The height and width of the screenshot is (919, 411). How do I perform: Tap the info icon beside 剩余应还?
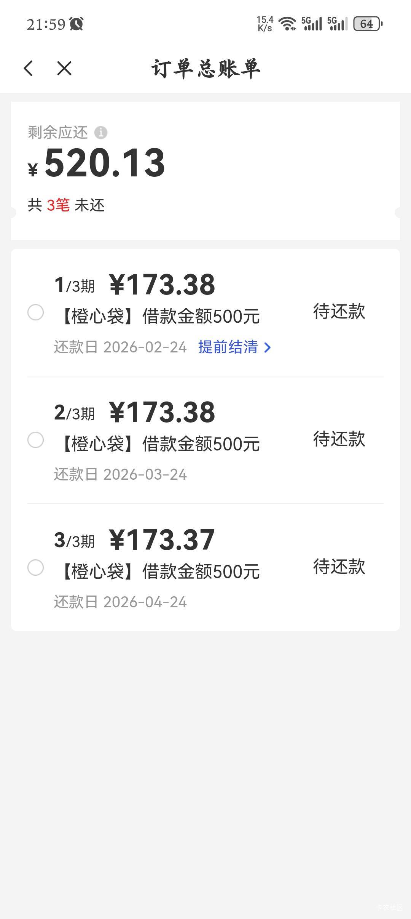[x=101, y=133]
